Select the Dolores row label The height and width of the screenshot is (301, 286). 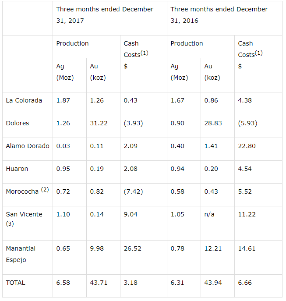click(x=18, y=123)
